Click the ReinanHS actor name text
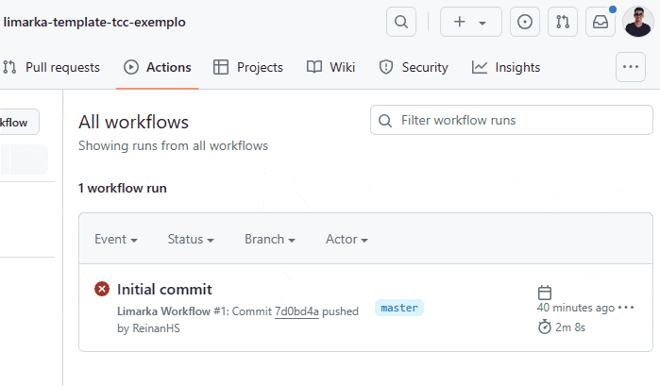This screenshot has width=660, height=386. click(156, 328)
